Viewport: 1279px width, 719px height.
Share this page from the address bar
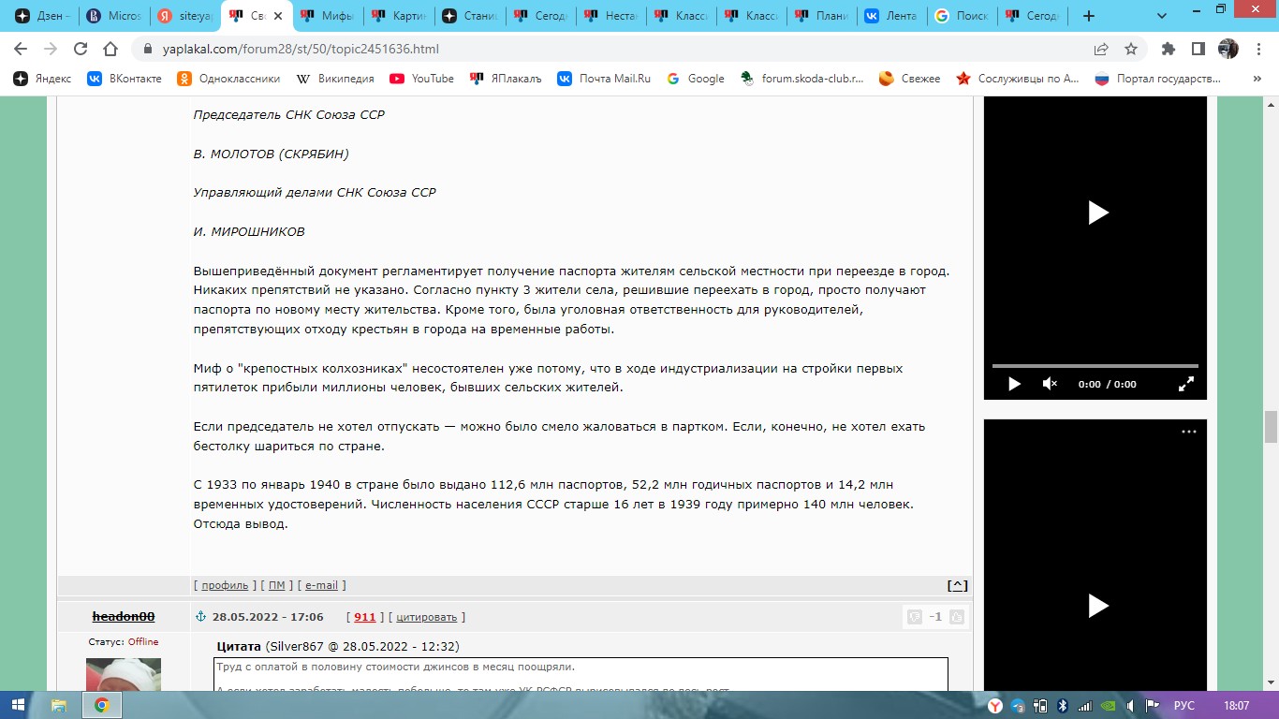coord(1101,49)
